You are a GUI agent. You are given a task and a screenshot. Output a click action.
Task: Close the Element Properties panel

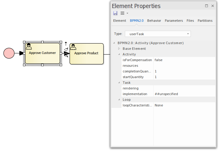pyautogui.click(x=212, y=6)
